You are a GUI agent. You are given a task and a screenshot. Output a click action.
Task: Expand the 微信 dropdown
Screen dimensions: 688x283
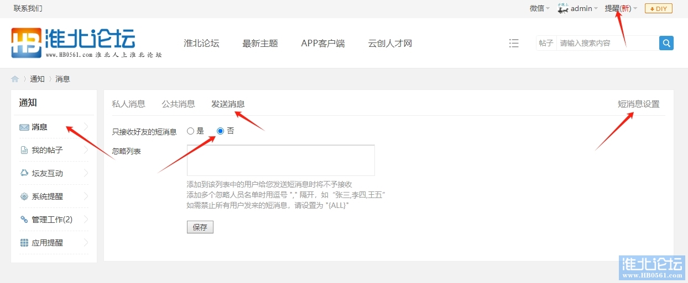tap(539, 8)
